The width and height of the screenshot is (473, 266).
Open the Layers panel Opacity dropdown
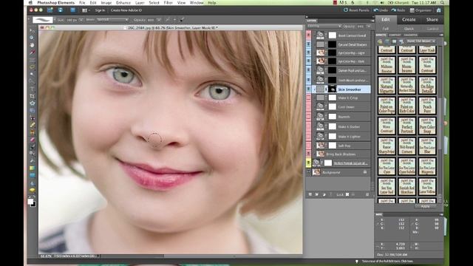[x=368, y=27]
